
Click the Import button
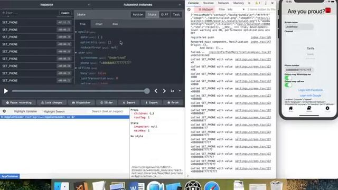coord(129,102)
